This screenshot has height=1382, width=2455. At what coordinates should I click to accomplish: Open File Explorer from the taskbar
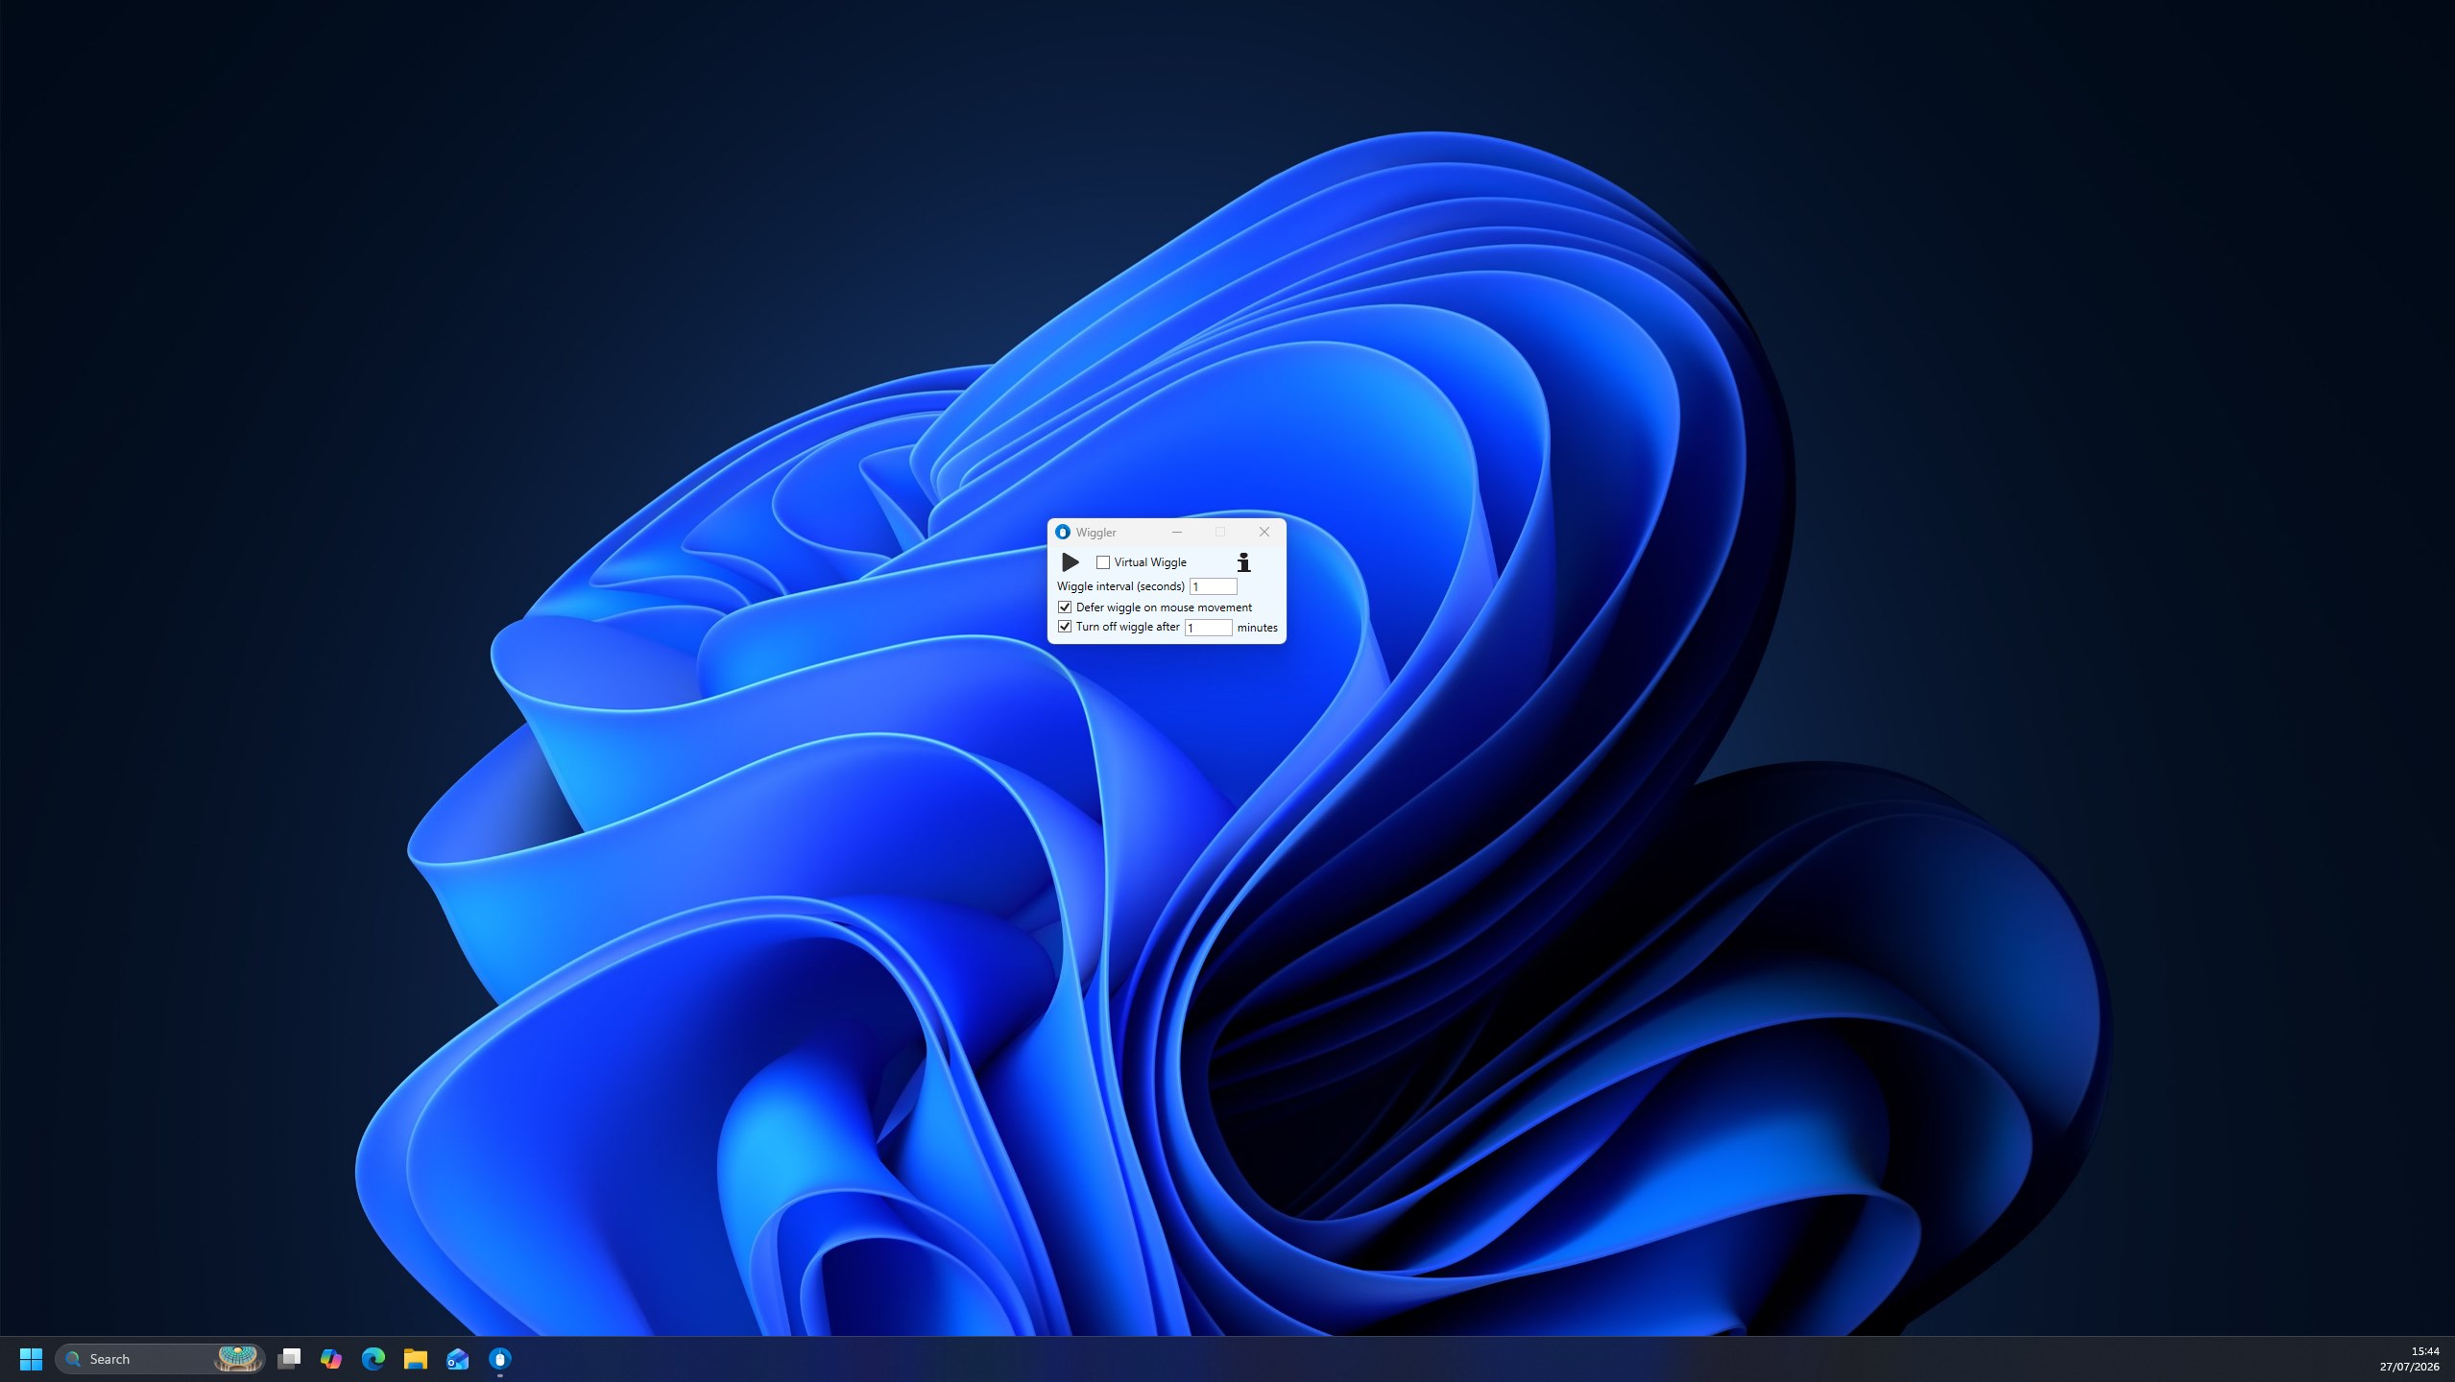(416, 1359)
